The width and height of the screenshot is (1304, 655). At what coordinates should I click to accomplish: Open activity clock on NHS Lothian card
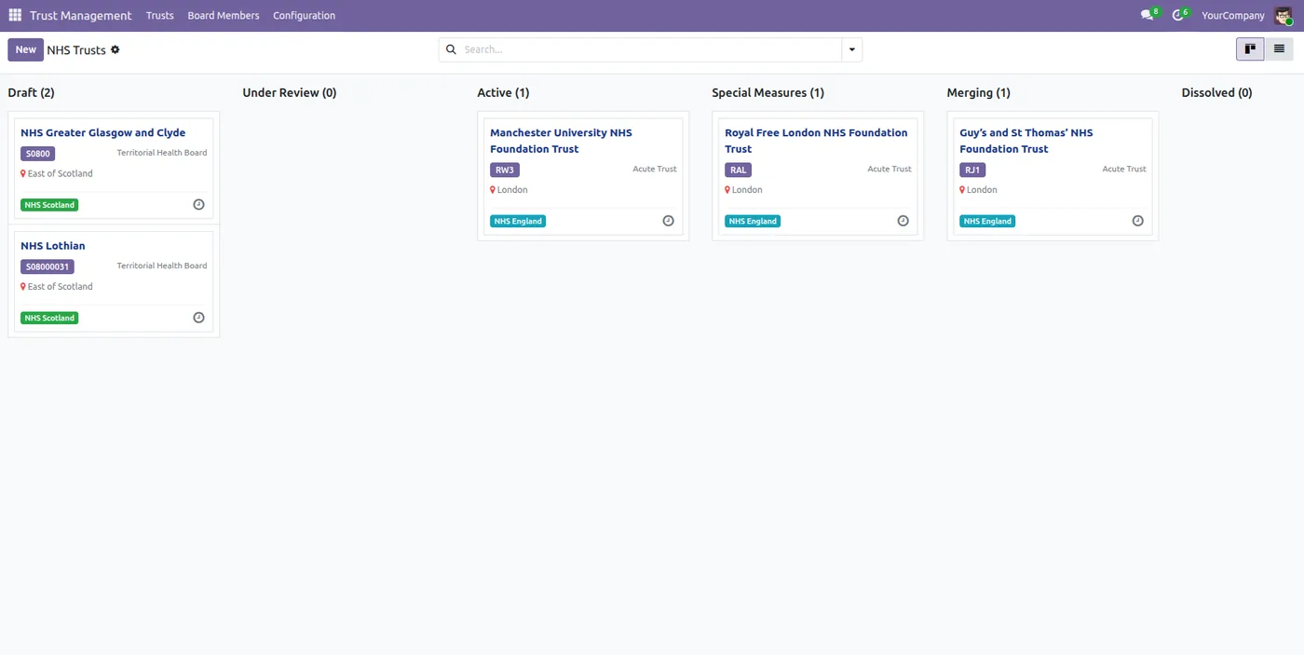click(198, 318)
